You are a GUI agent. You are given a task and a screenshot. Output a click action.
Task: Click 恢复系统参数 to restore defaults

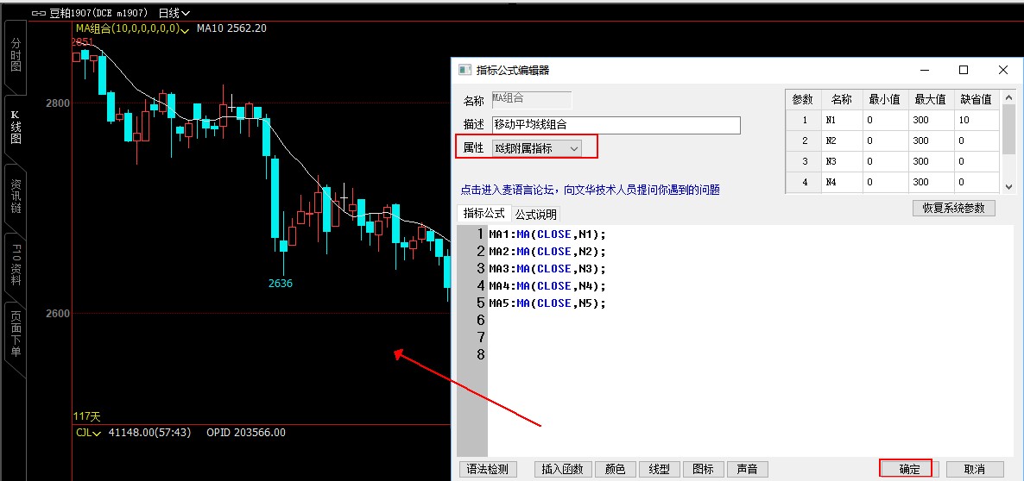coord(953,209)
